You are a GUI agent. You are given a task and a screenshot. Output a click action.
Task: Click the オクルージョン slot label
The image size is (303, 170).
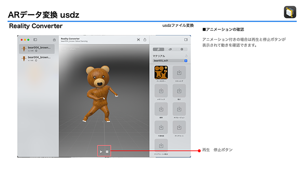click(179, 118)
